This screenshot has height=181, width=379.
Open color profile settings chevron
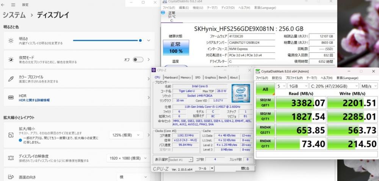(x=149, y=79)
